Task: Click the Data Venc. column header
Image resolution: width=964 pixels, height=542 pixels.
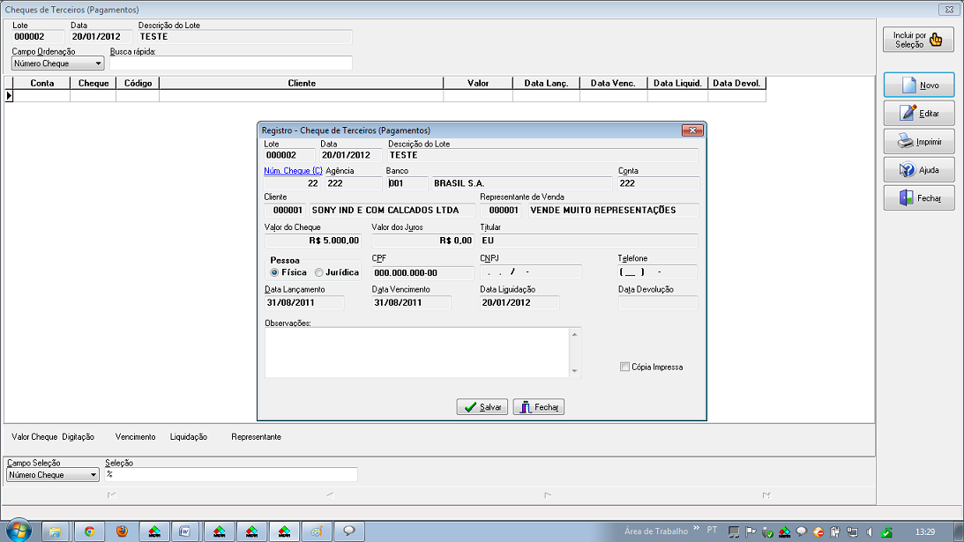Action: pos(613,83)
